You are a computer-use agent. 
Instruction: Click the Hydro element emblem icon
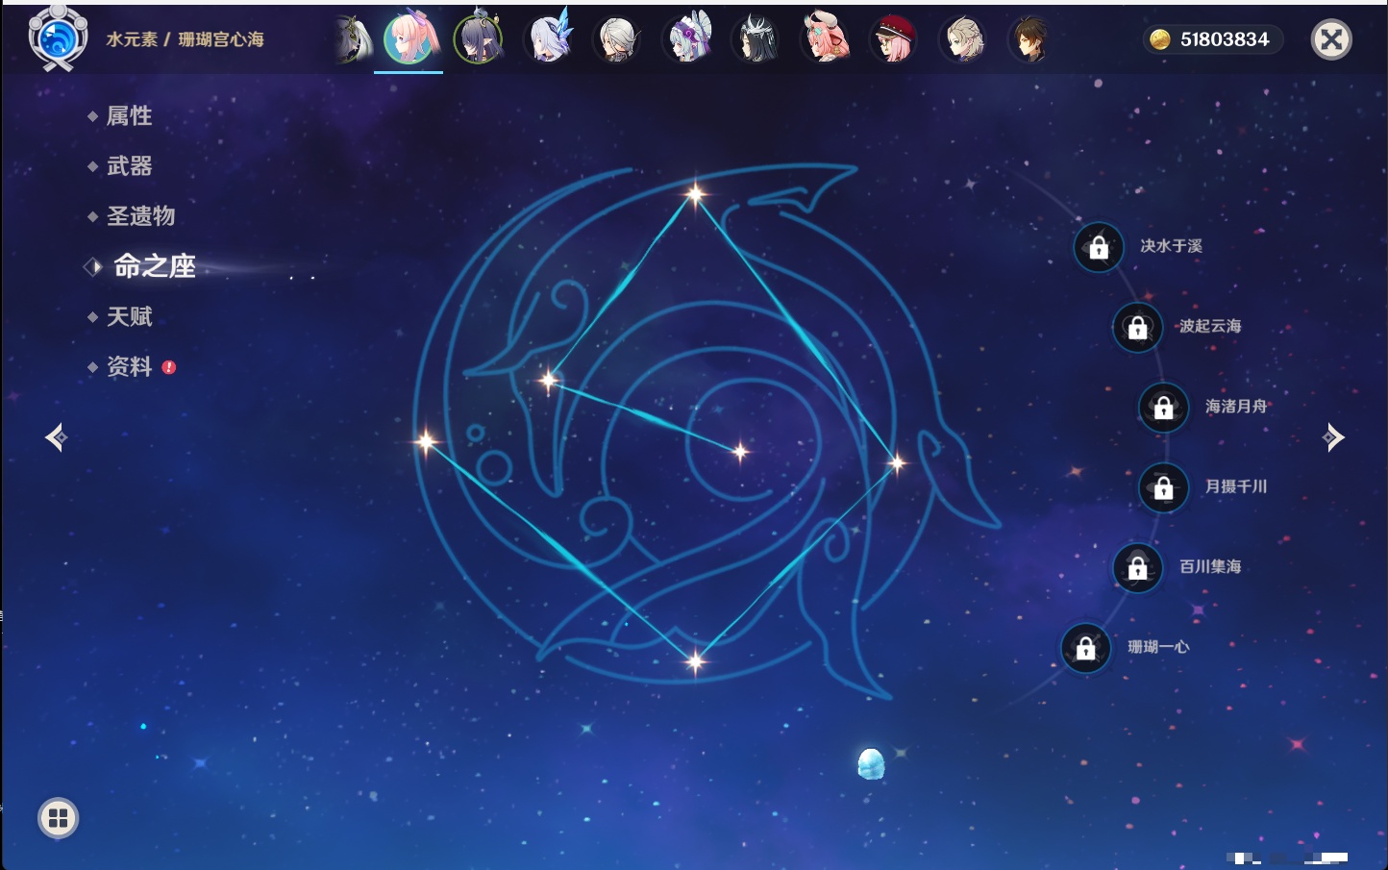[58, 38]
